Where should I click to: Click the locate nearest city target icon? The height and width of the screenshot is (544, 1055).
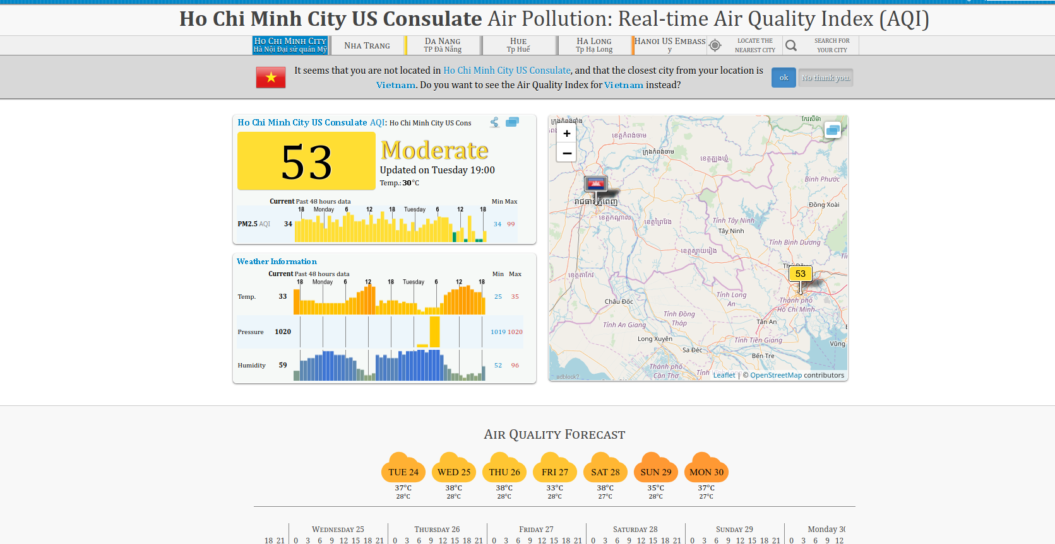tap(715, 45)
